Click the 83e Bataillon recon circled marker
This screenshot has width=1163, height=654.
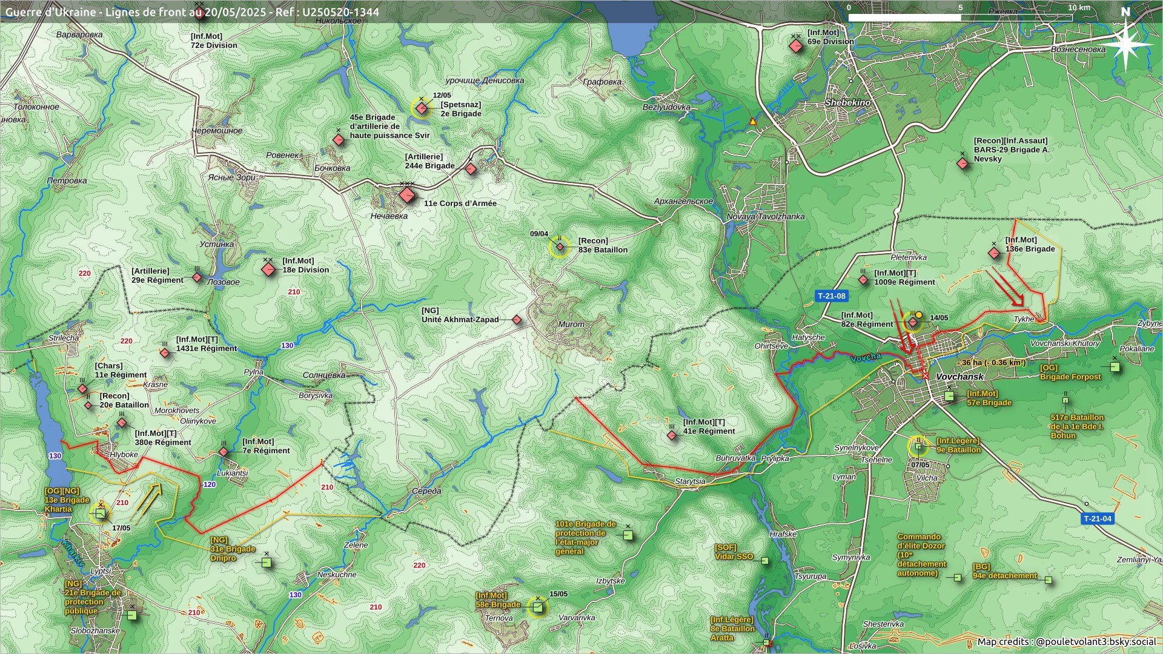560,247
